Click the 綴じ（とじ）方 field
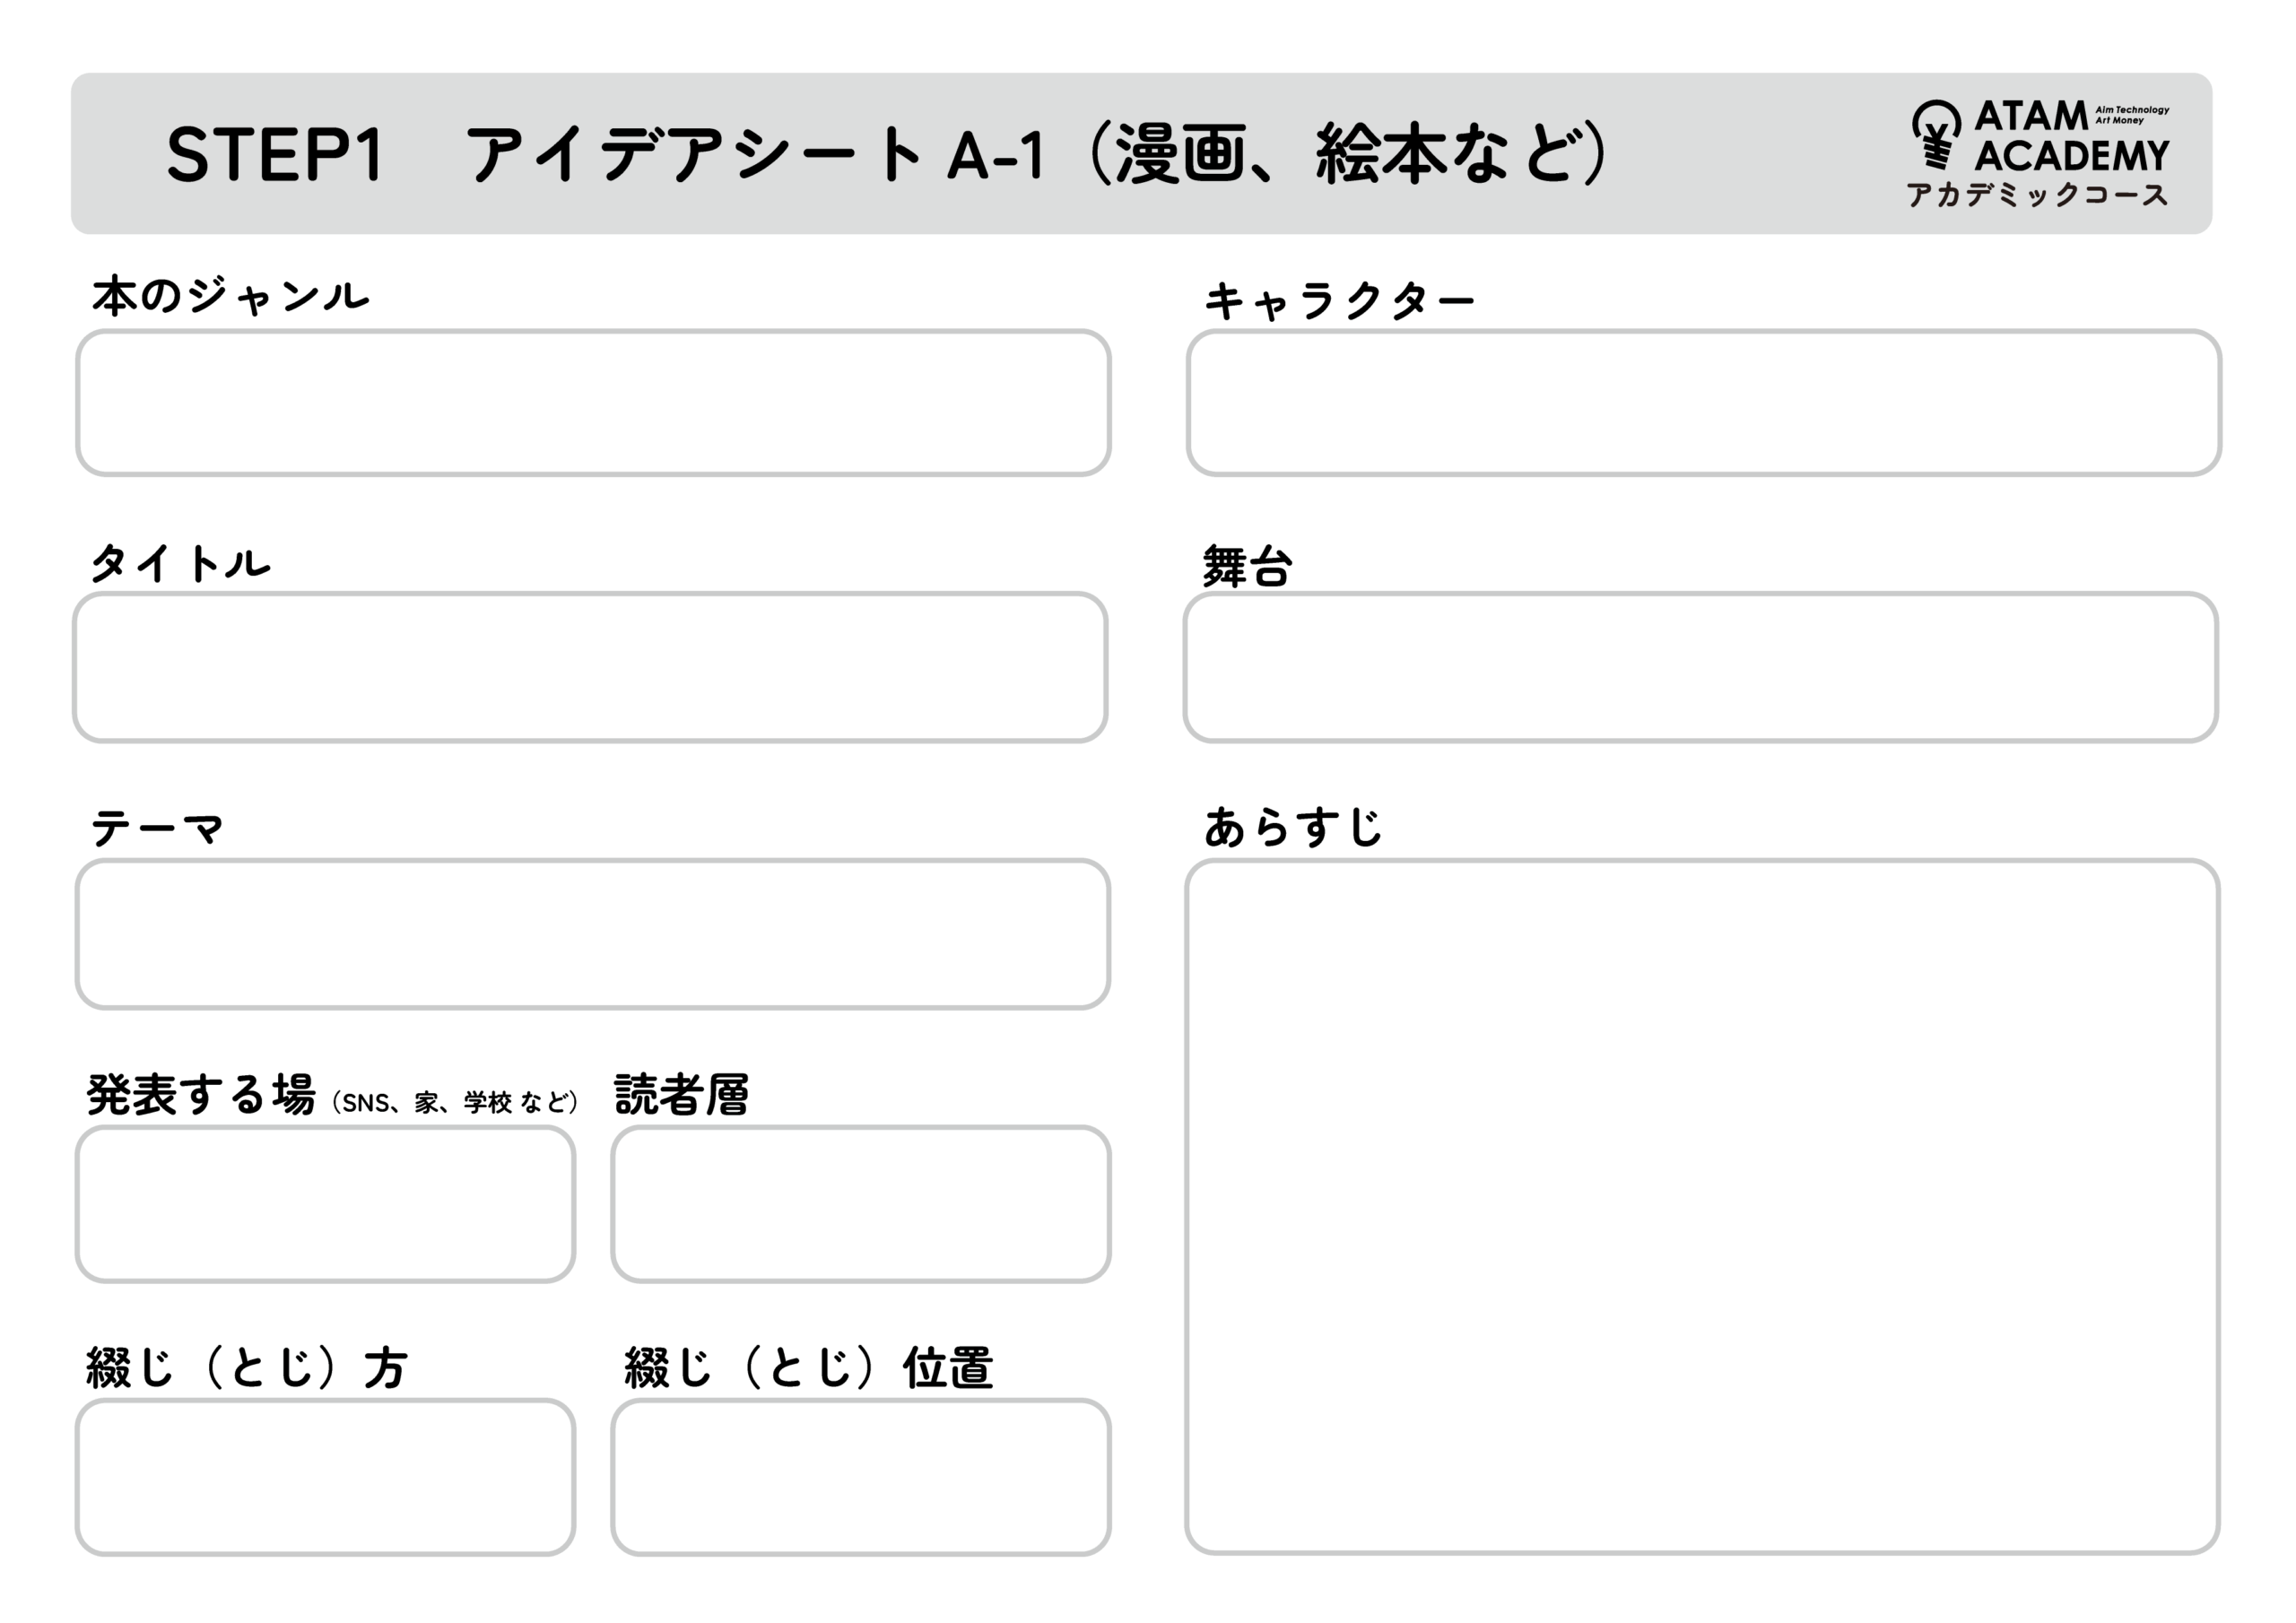The width and height of the screenshot is (2296, 1623). pyautogui.click(x=325, y=1477)
